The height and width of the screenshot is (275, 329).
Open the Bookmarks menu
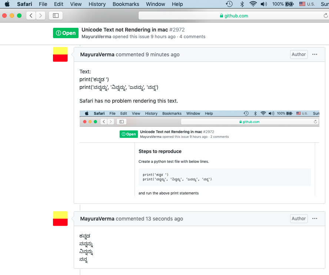(x=126, y=4)
